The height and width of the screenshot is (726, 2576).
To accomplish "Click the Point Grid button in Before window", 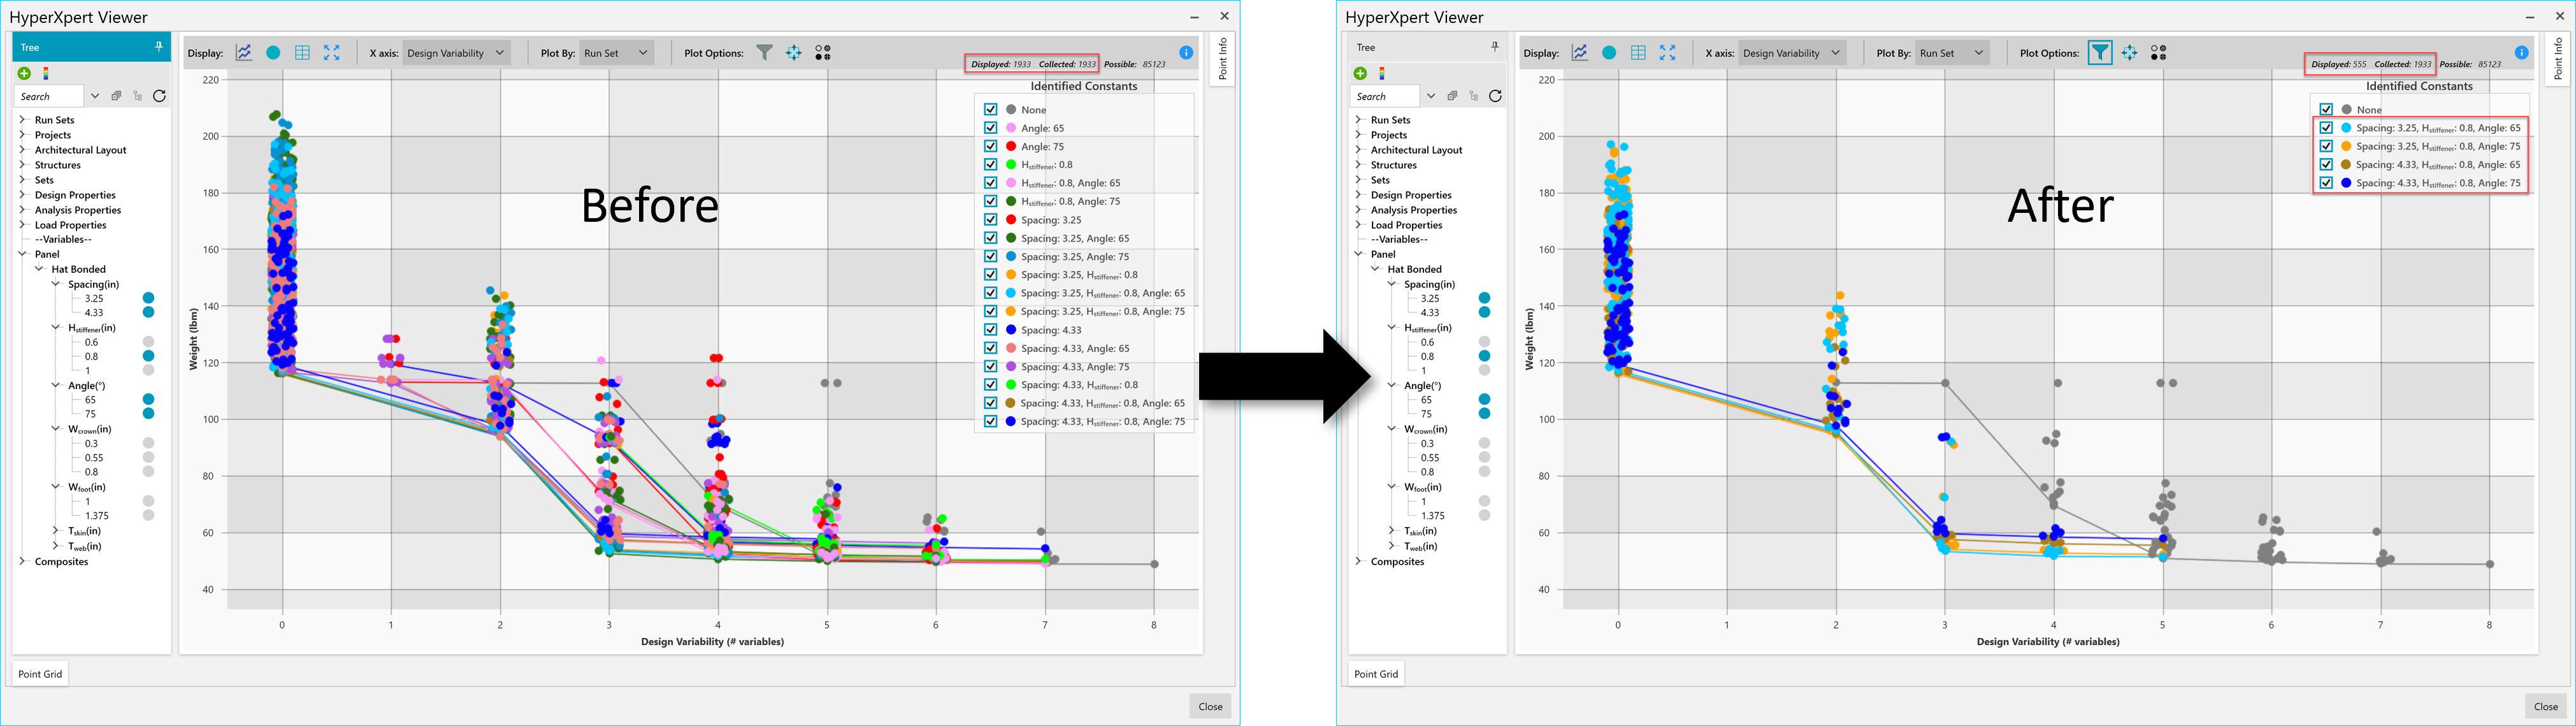I will click(x=40, y=674).
